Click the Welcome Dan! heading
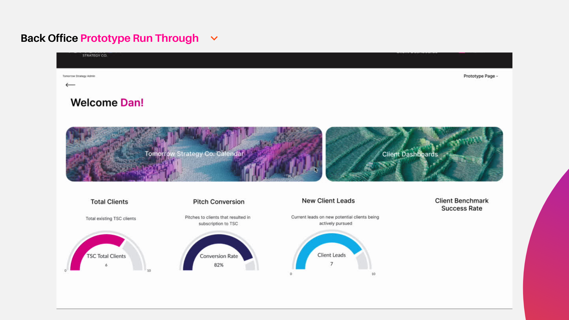This screenshot has height=320, width=569. coord(107,103)
